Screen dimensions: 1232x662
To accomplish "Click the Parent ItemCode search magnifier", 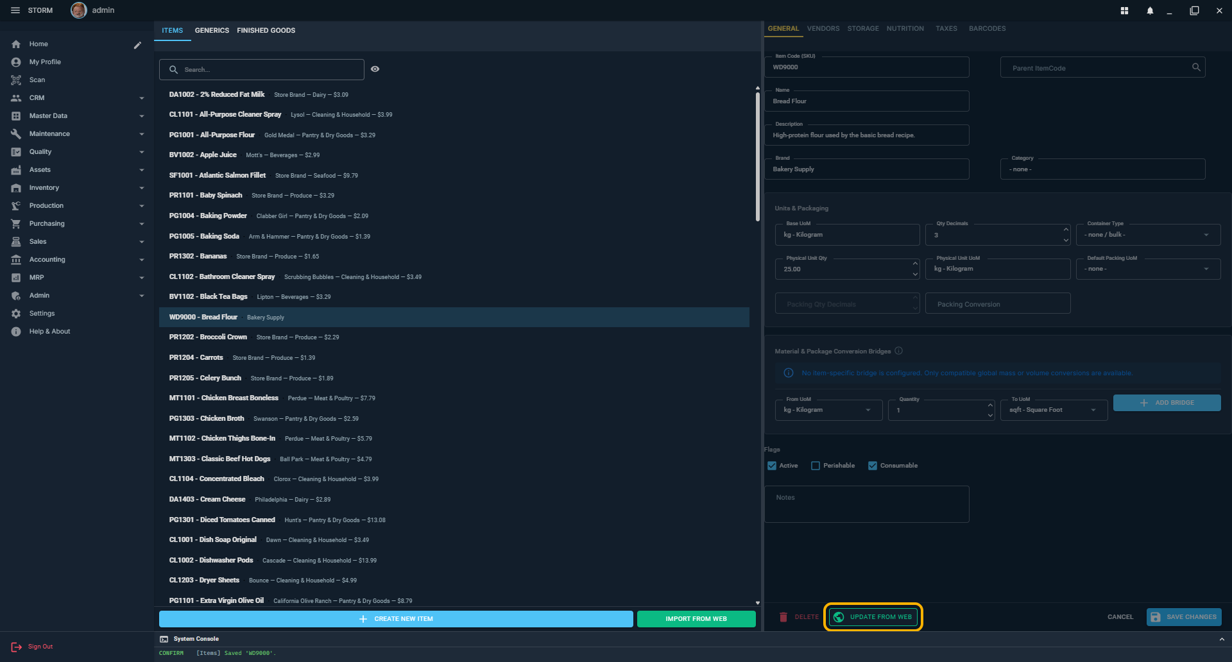I will coord(1196,67).
